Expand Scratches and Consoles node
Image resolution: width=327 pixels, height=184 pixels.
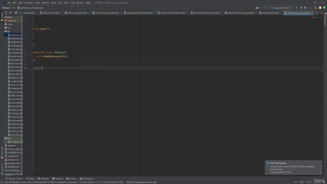tap(13, 174)
